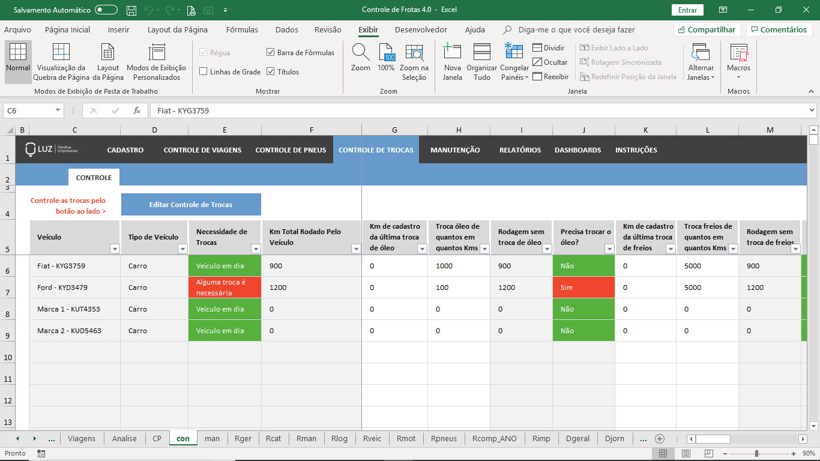The width and height of the screenshot is (820, 461).
Task: Click in the formula bar input
Action: coord(478,110)
